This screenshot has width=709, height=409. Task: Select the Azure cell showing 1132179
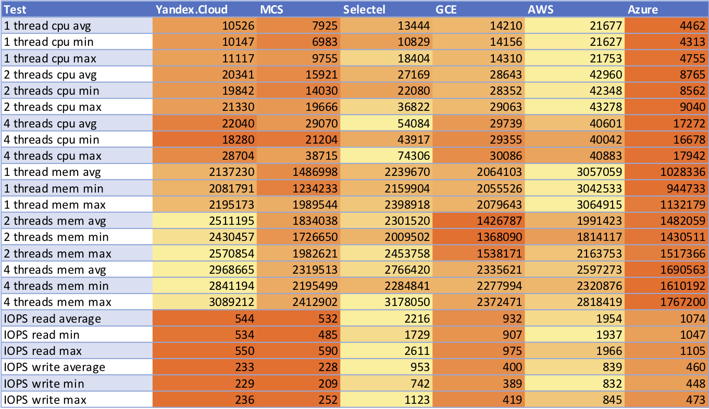click(666, 204)
